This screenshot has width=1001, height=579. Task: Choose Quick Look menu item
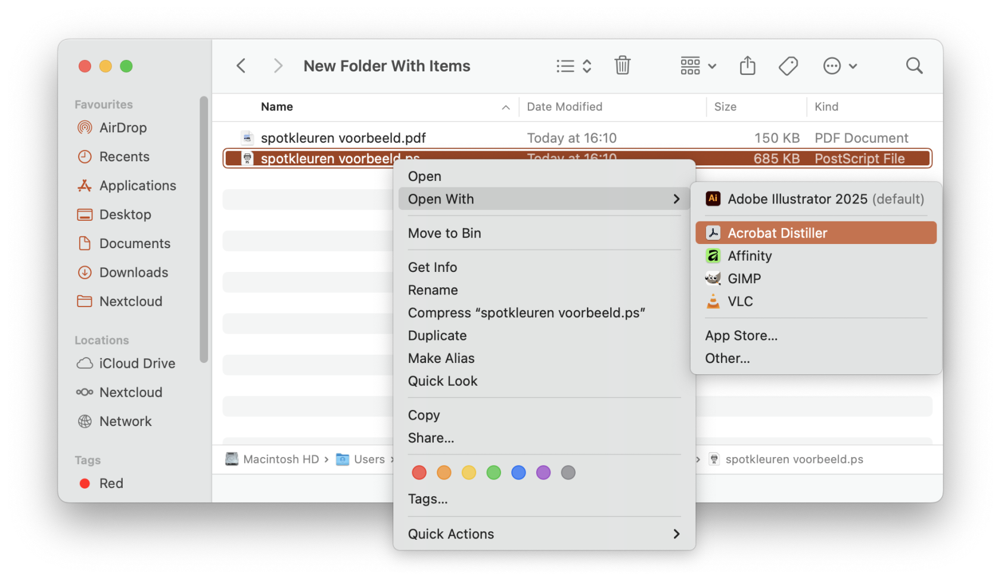point(443,381)
